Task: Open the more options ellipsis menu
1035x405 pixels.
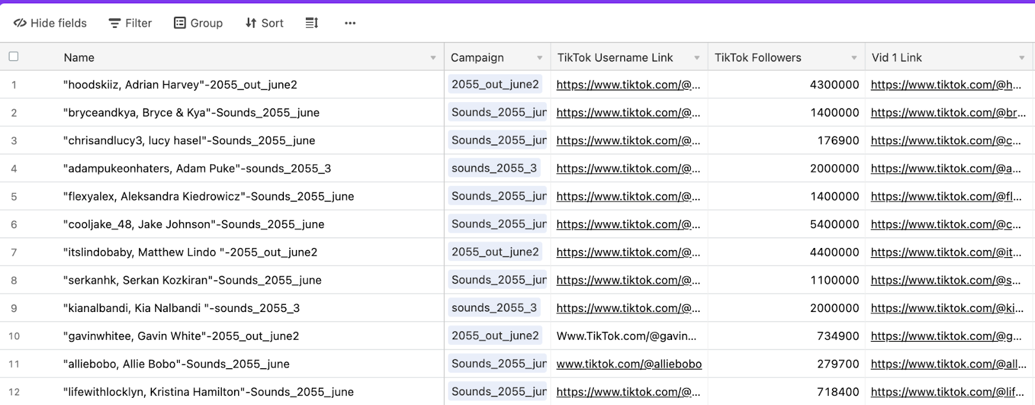Action: (350, 23)
